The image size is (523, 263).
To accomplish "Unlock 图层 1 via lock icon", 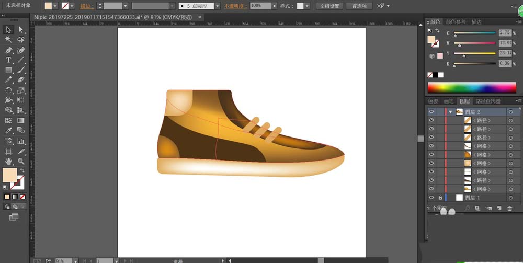I will pyautogui.click(x=440, y=197).
